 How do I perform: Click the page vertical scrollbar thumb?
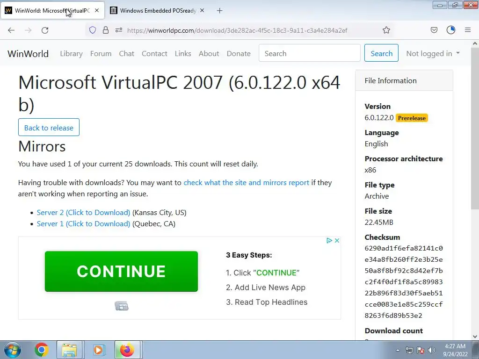coord(475,128)
